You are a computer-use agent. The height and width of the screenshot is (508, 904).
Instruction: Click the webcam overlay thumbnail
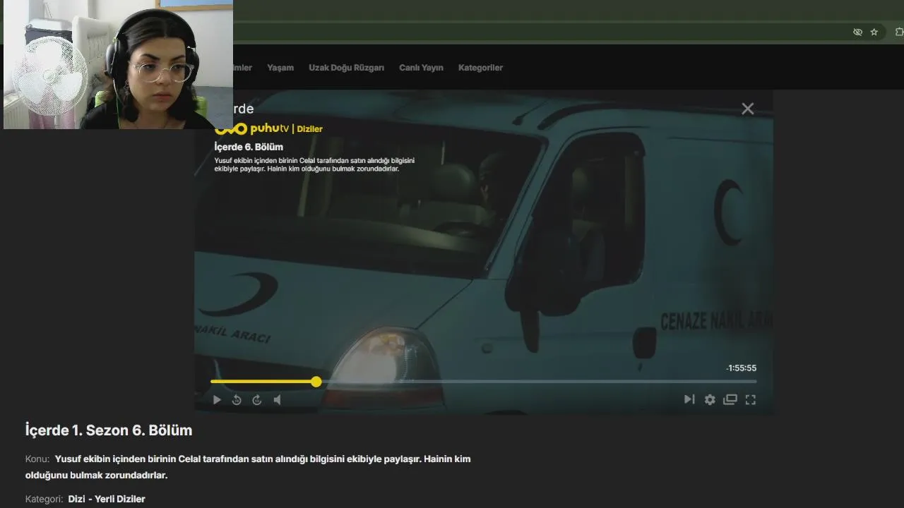[118, 64]
